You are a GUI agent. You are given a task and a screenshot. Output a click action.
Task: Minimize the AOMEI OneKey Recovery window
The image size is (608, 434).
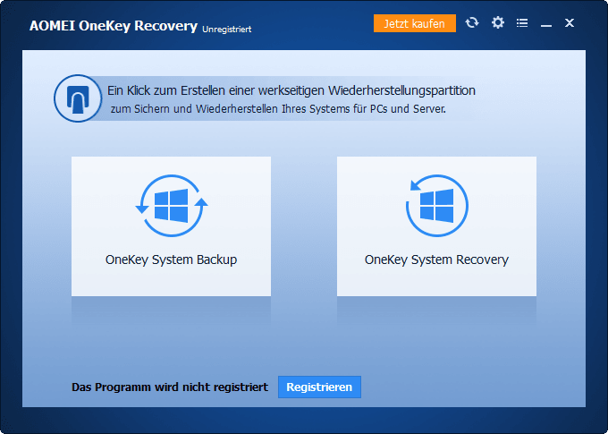tap(546, 26)
